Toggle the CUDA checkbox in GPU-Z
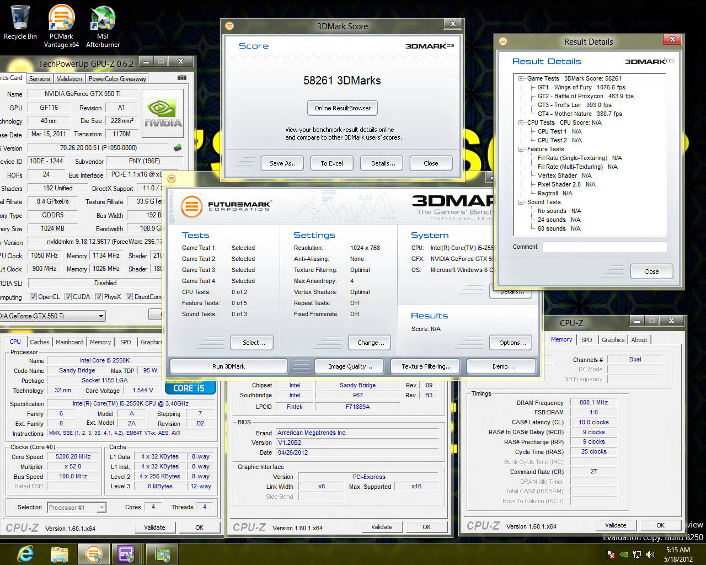This screenshot has height=565, width=706. coord(68,297)
